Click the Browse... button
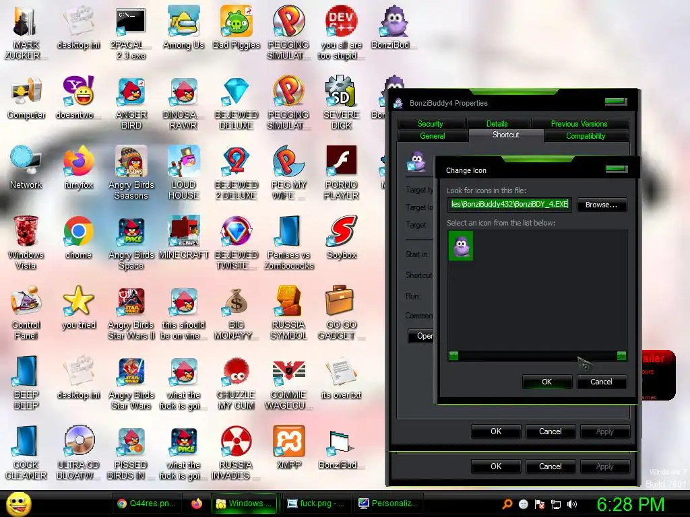Screen dimensions: 690x517 602,205
